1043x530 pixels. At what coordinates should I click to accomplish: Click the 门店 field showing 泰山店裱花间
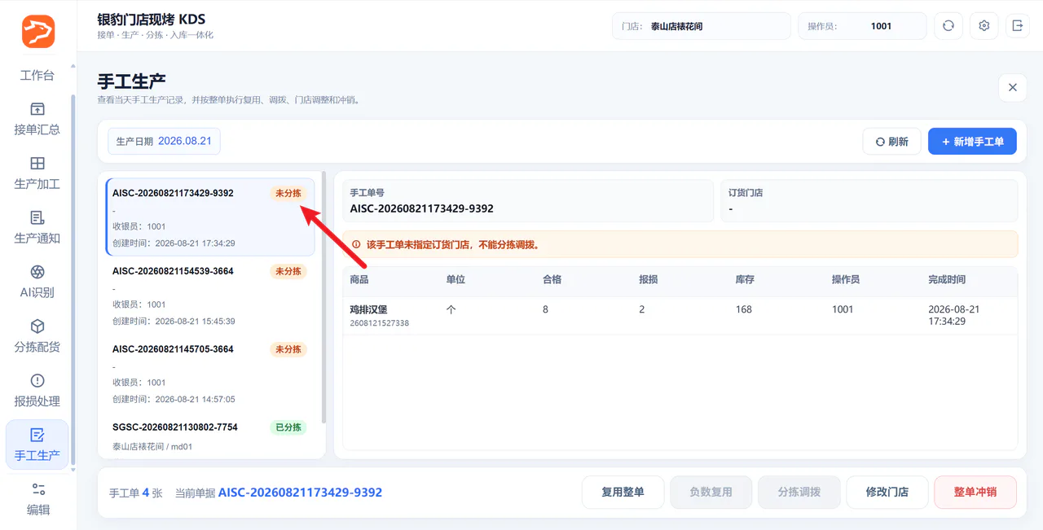(x=702, y=26)
